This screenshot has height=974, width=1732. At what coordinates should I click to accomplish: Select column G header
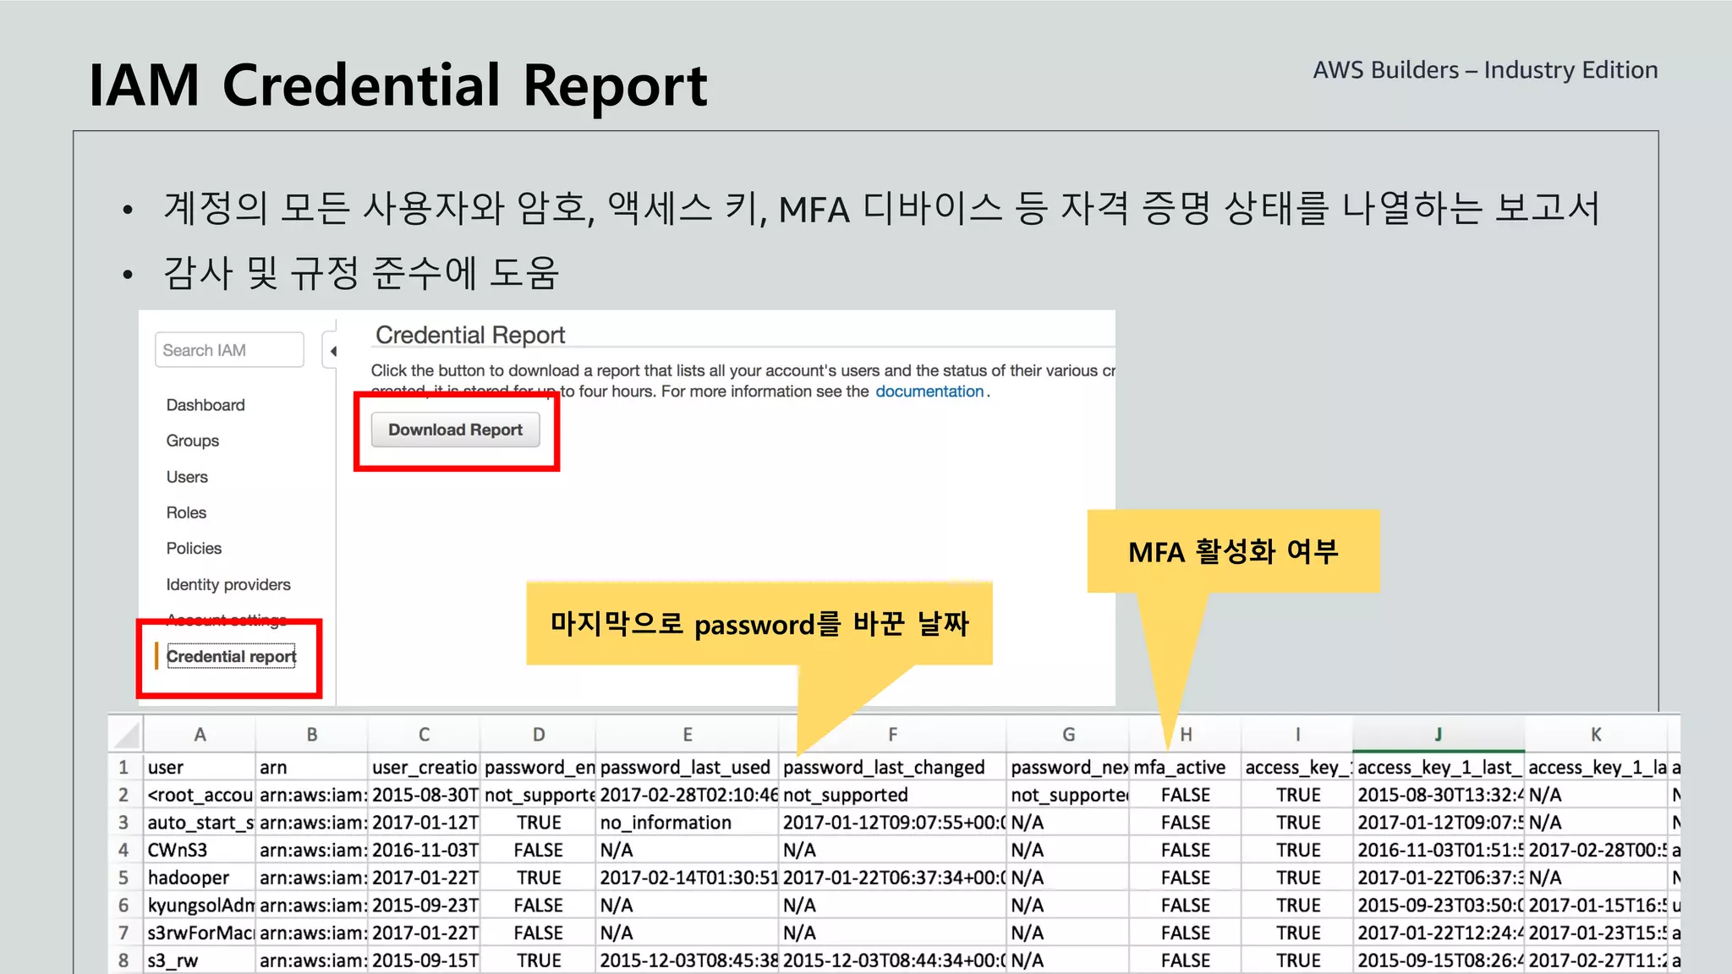pos(1069,735)
